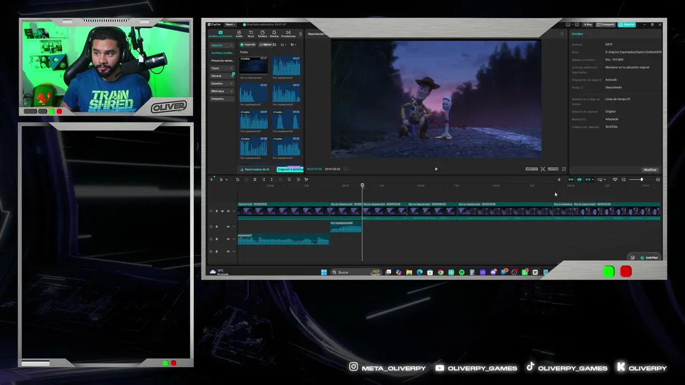Select the Archivos multimedia tab
This screenshot has height=385, width=685.
pyautogui.click(x=220, y=34)
